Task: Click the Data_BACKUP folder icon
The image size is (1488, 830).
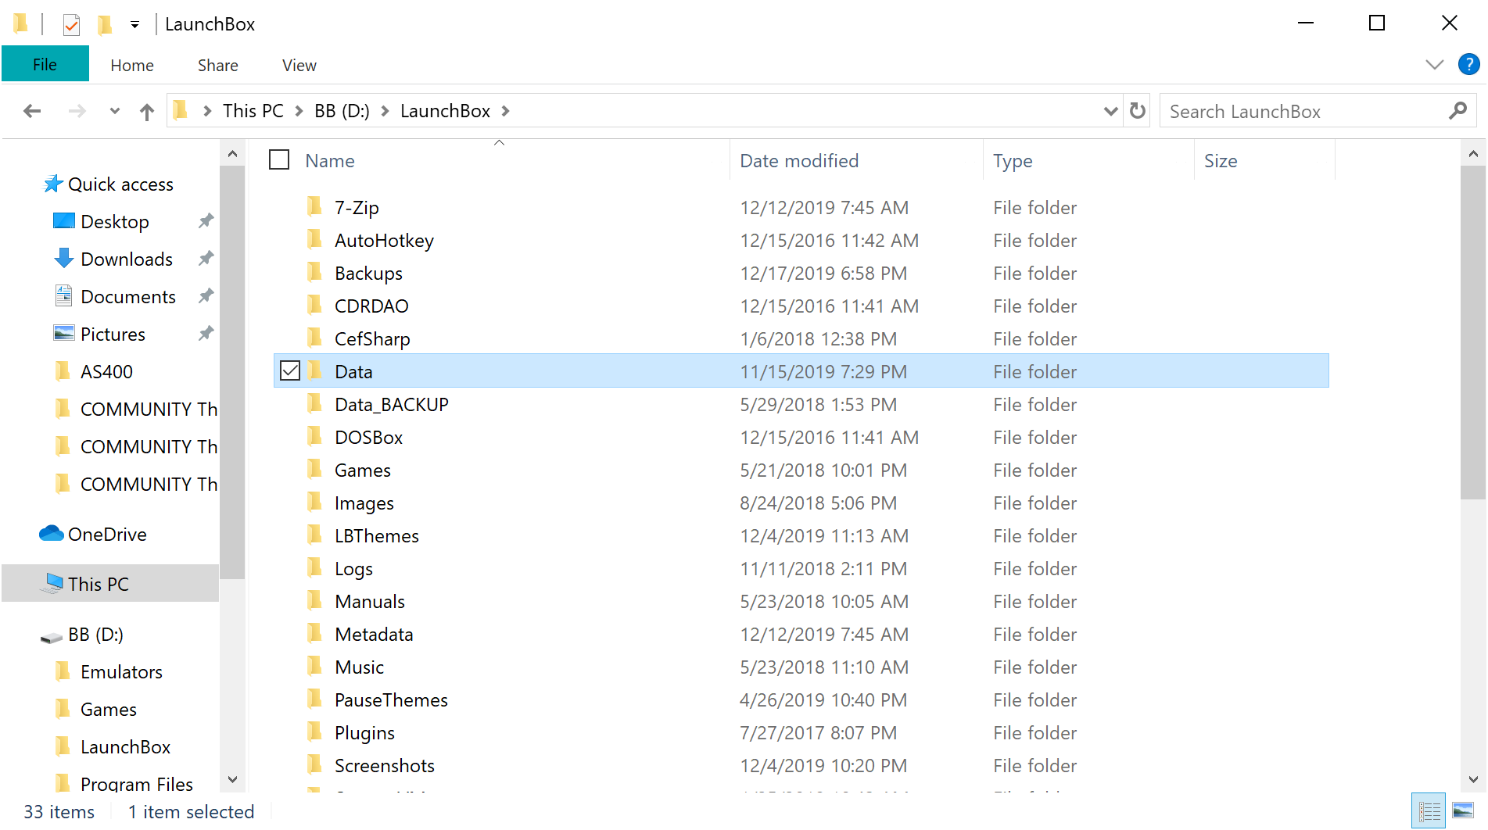Action: 314,404
